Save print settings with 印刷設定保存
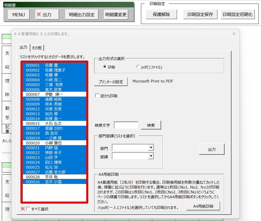Screen dimensions: 261x221 tap(200, 15)
